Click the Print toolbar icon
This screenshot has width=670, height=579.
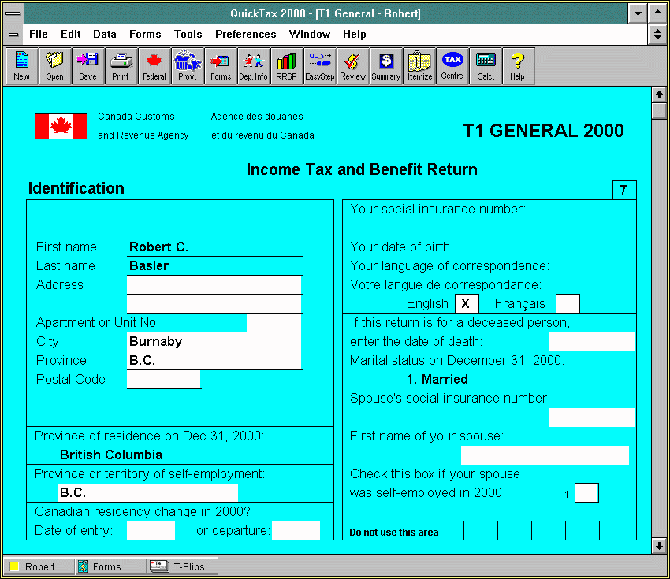(x=121, y=66)
